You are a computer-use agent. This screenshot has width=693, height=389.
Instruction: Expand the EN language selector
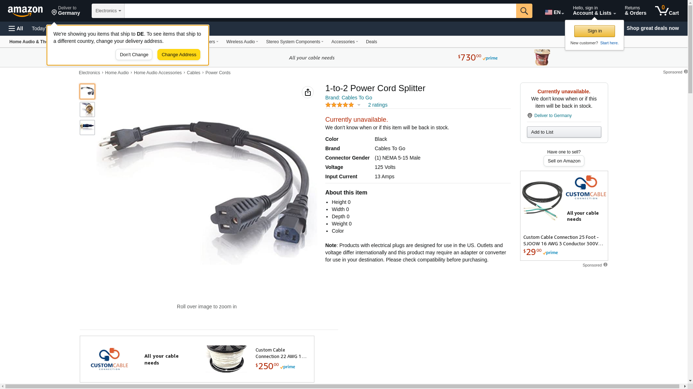tap(554, 12)
